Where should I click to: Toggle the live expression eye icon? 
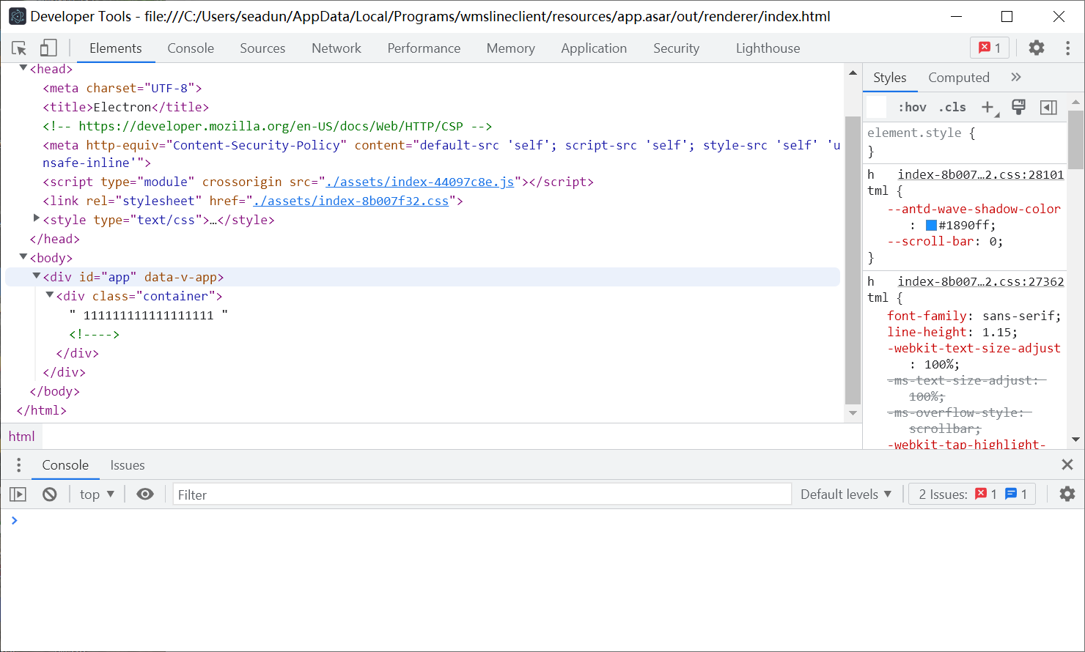[145, 494]
